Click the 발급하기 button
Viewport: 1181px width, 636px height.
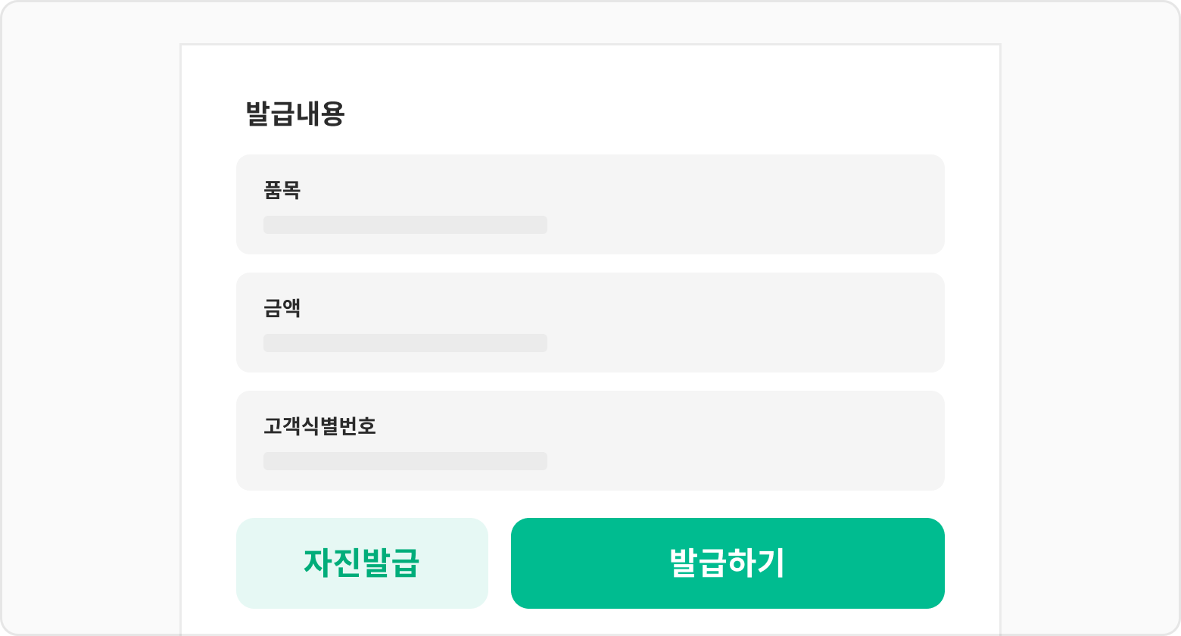[x=727, y=563]
